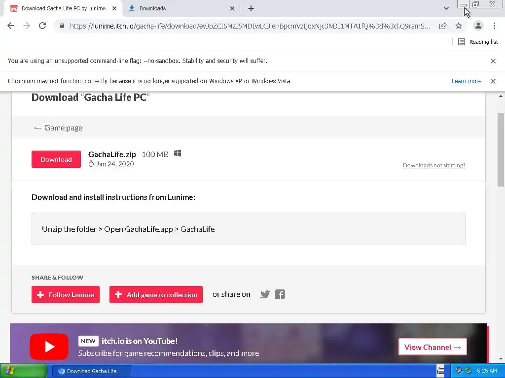Click the second system tray icon

[468, 371]
